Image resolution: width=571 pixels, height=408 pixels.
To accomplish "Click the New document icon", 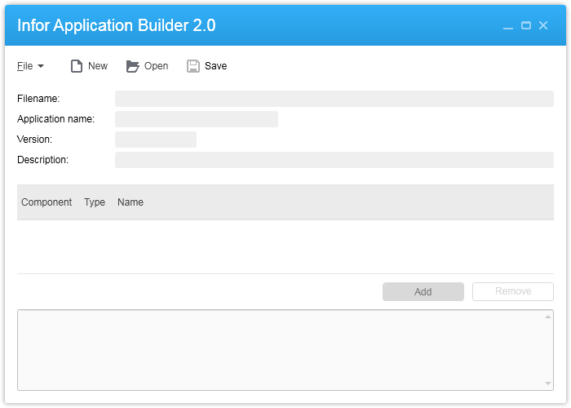I will coord(77,66).
